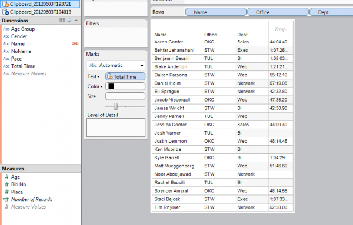
Task: Click the find field search icon
Action: [69, 21]
